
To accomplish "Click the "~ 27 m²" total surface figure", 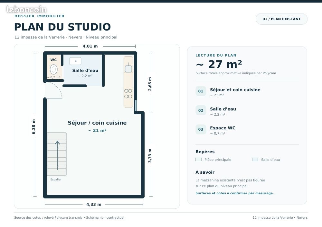I will pyautogui.click(x=219, y=64).
